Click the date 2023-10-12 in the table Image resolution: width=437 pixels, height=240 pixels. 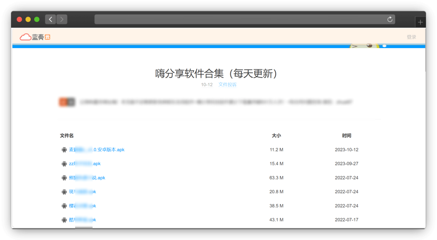(347, 150)
